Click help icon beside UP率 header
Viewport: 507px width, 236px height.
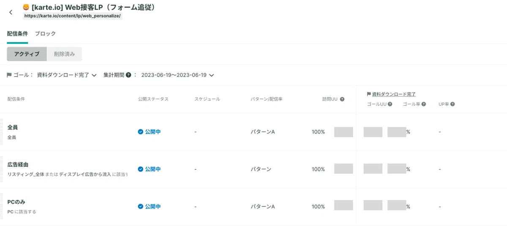point(452,104)
